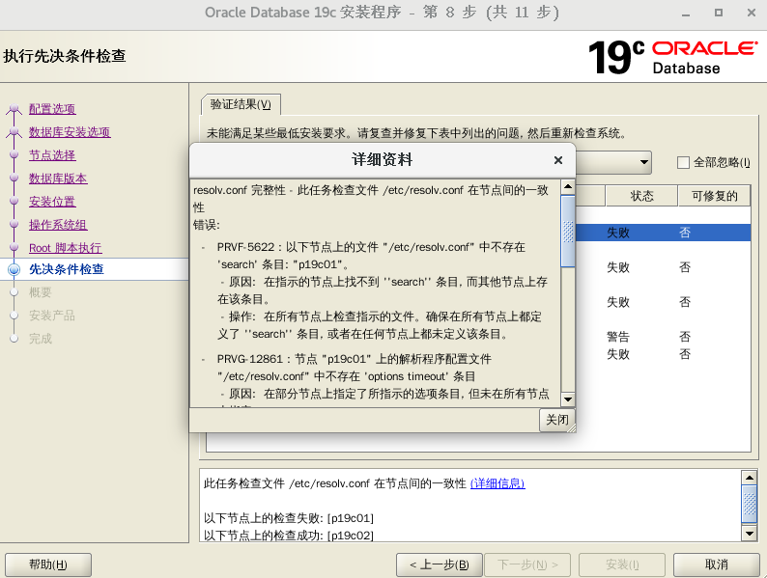Screen dimensions: 767x578
Task: Select the 验证结果 tab
Action: point(241,104)
